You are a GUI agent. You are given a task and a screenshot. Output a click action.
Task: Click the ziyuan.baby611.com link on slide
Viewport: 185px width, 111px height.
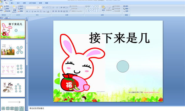pos(151,92)
